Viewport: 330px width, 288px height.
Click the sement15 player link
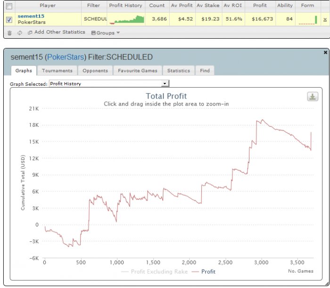click(x=31, y=16)
